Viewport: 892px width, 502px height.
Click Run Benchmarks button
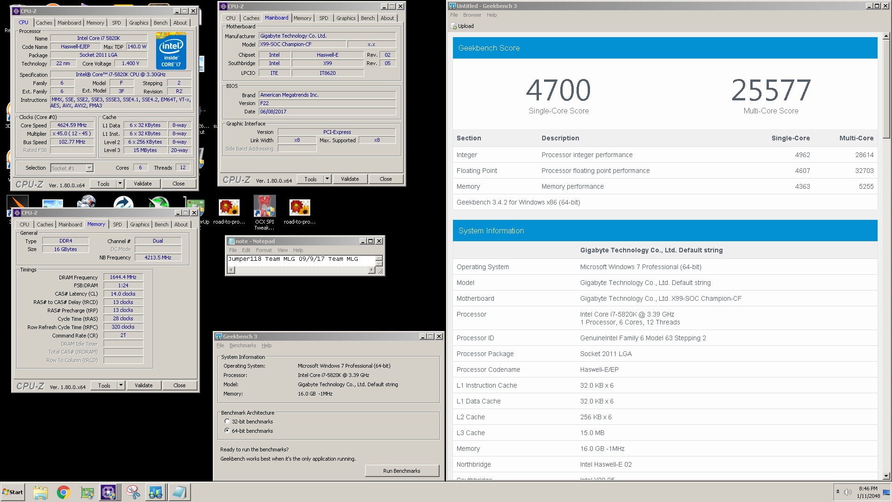402,471
